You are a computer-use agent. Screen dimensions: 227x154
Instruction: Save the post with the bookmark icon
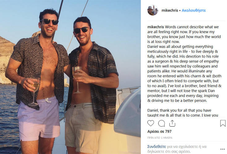coord(223,123)
